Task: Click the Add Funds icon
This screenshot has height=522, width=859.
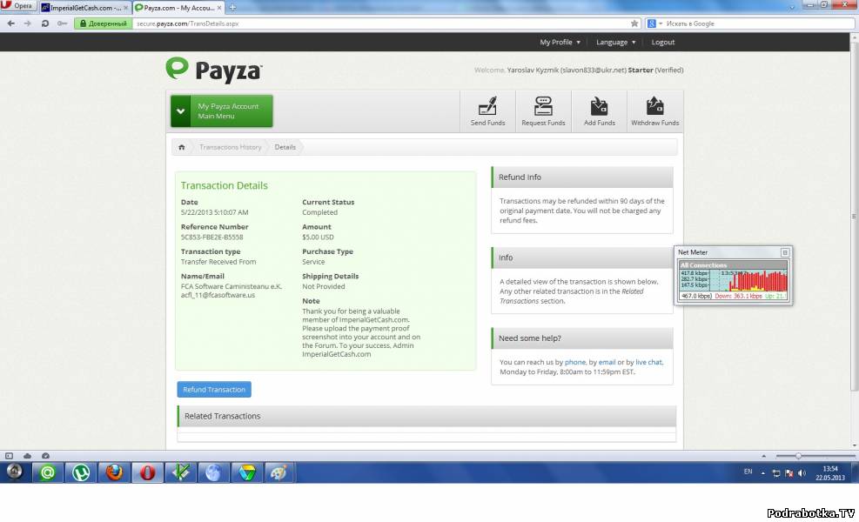Action: click(599, 111)
